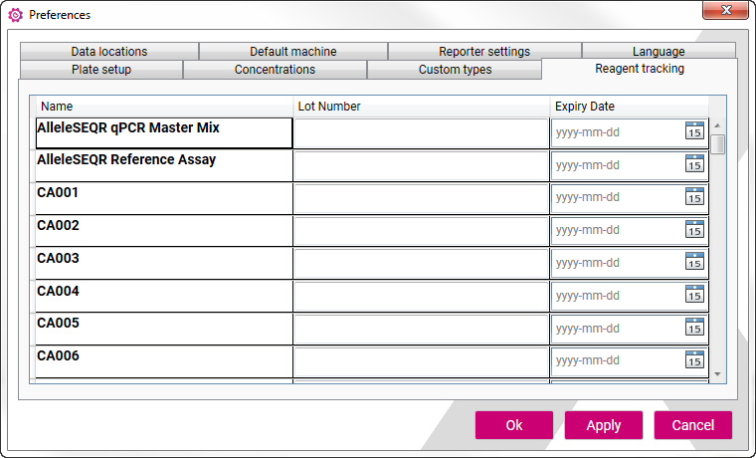Click the reagent list scrollbar thumb
This screenshot has width=756, height=458.
point(718,144)
